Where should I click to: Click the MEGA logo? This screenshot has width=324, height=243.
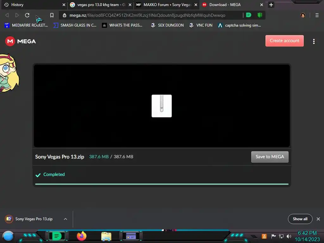tap(21, 41)
